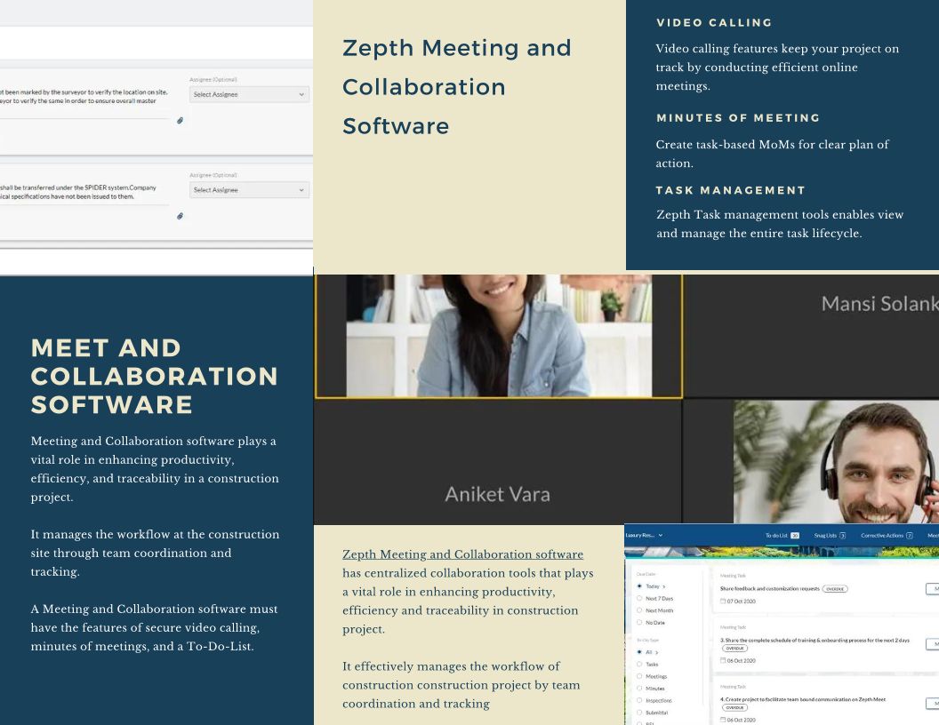Image resolution: width=939 pixels, height=725 pixels.
Task: Switch to the Corrective Actions tab
Action: pyautogui.click(x=882, y=536)
